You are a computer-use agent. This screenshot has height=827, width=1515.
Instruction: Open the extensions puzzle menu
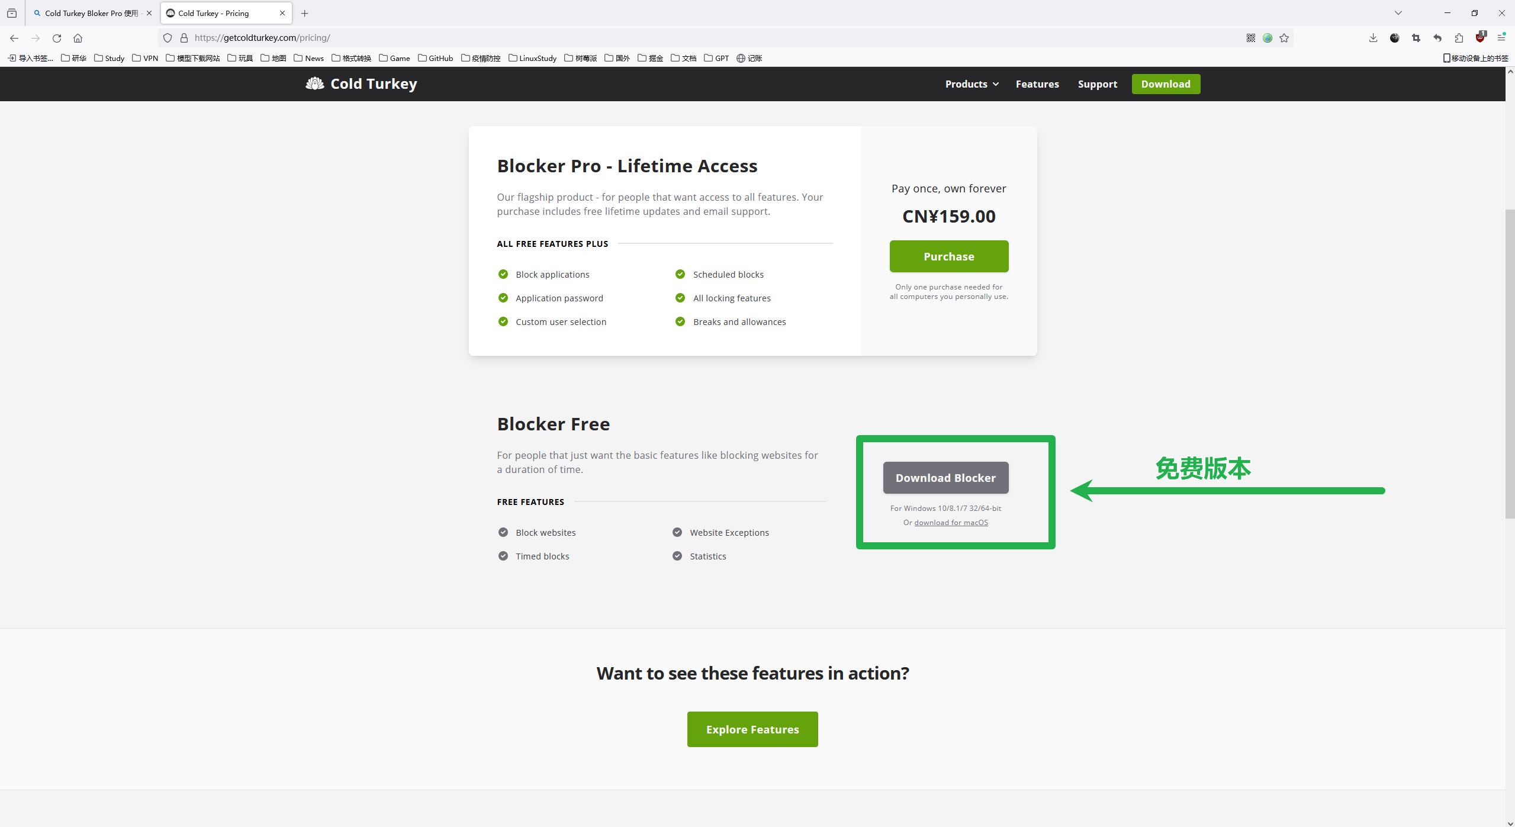pos(1459,38)
